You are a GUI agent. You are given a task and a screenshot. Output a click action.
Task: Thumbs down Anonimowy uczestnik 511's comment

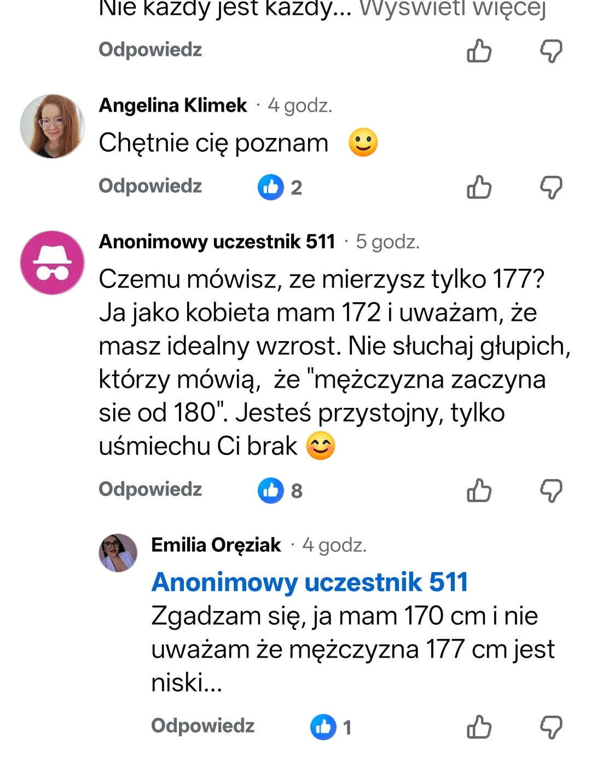[551, 490]
